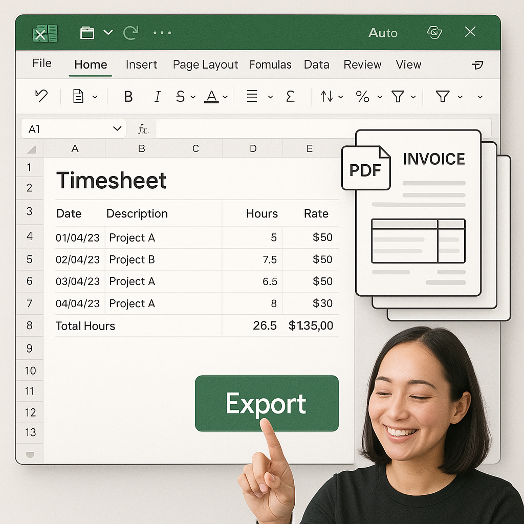524x524 pixels.
Task: Click the undo icon in the toolbar
Action: [x=41, y=96]
